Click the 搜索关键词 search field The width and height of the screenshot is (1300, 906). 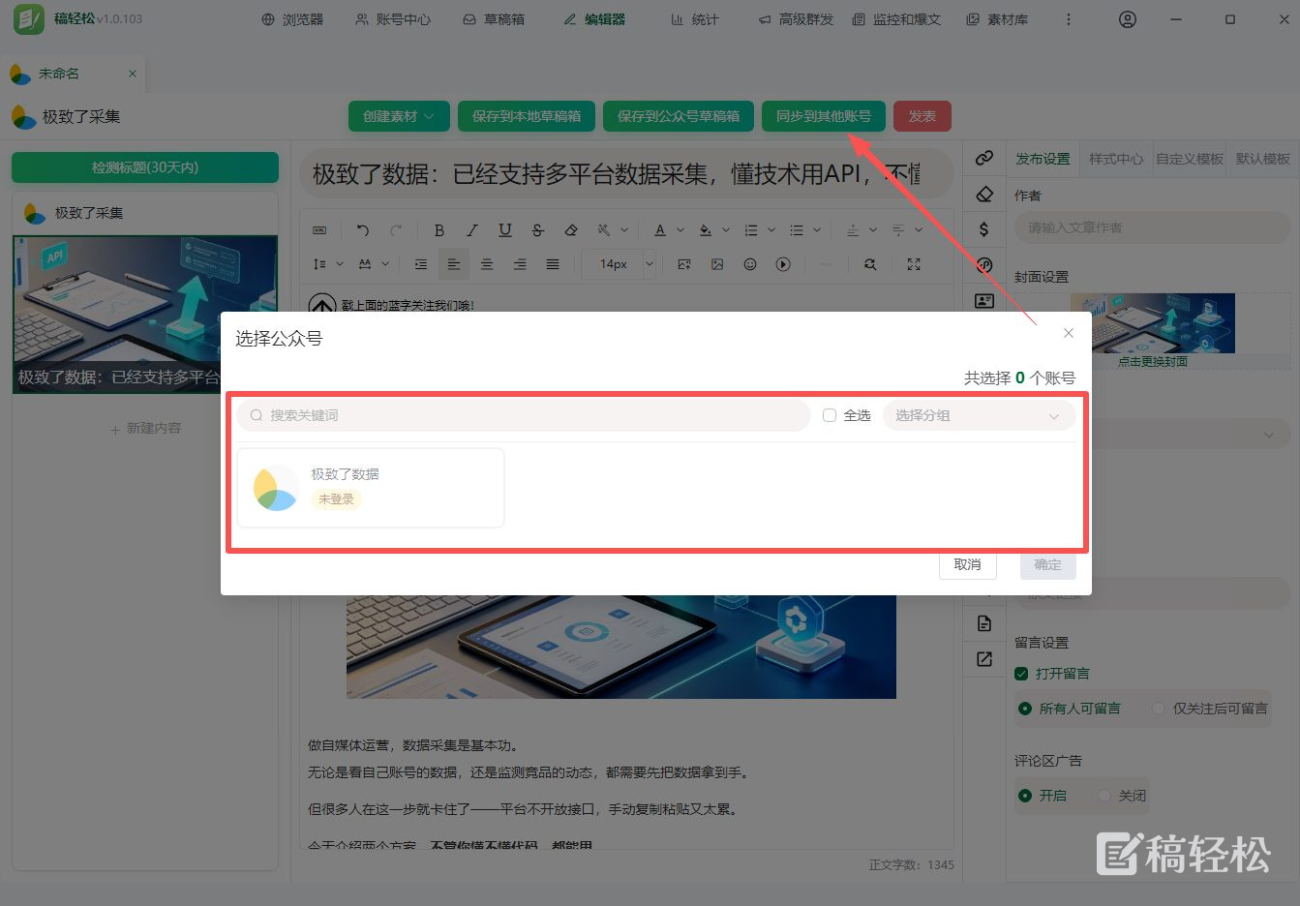(x=524, y=415)
